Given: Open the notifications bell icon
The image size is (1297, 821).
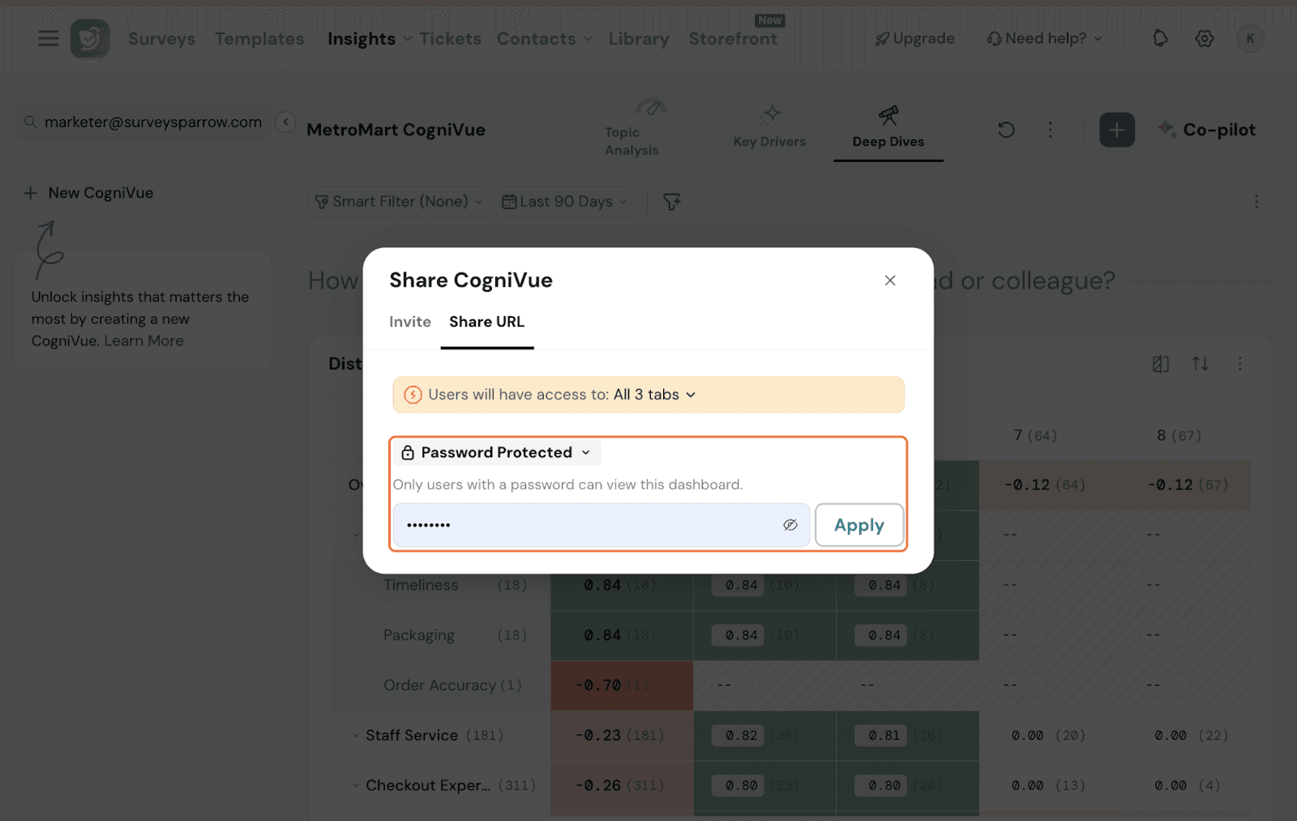Looking at the screenshot, I should [x=1160, y=38].
